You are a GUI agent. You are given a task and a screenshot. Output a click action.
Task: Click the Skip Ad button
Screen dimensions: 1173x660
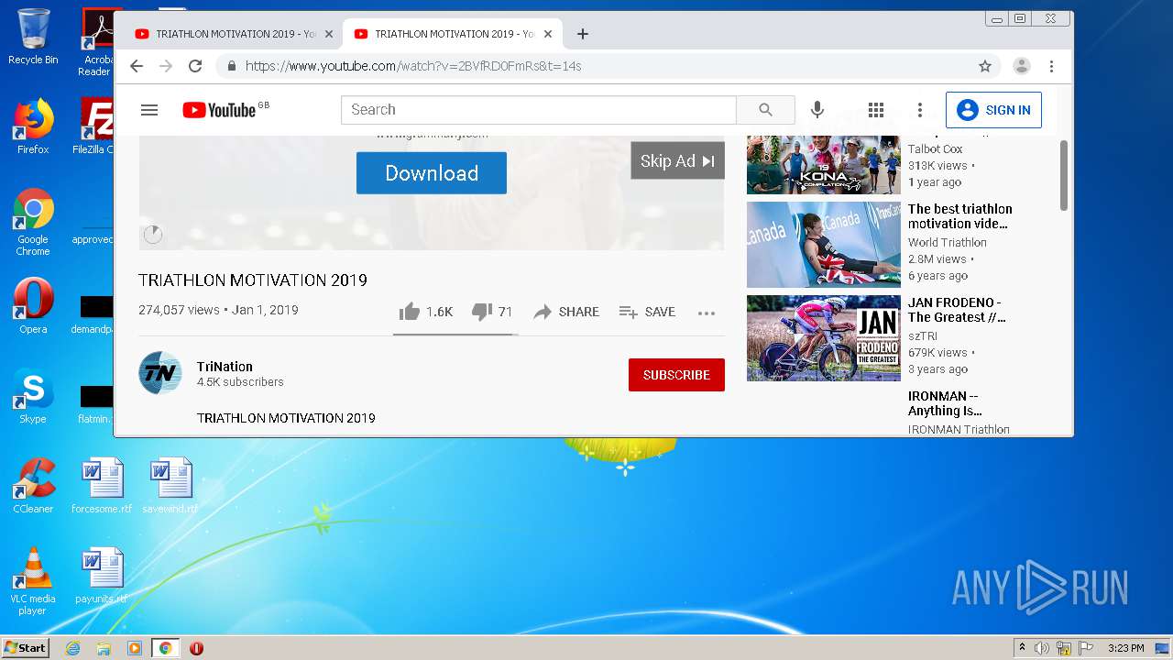(677, 160)
